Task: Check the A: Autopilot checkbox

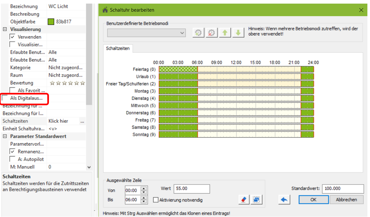Action: (12, 159)
